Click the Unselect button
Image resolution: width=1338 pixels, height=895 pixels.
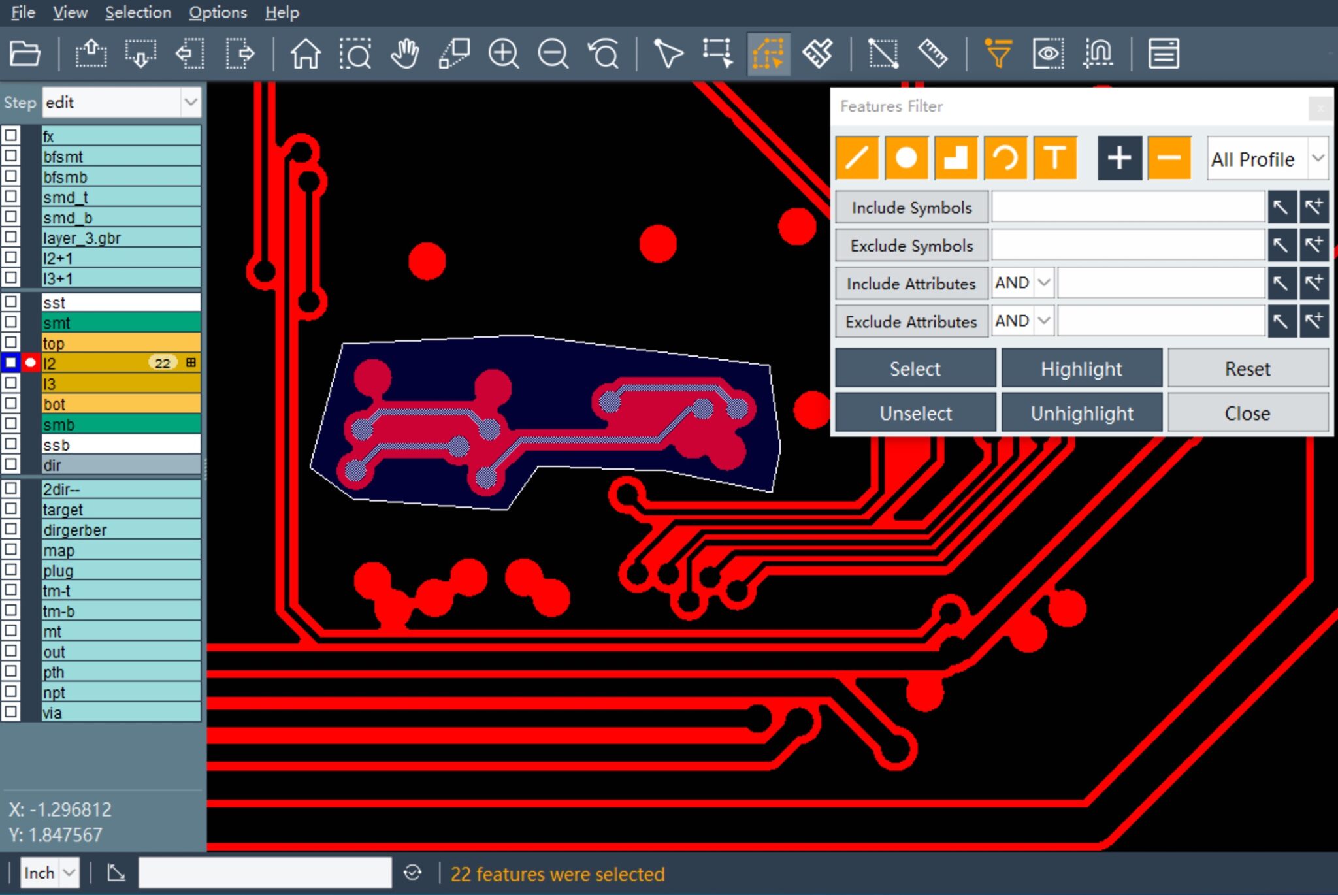pos(915,412)
